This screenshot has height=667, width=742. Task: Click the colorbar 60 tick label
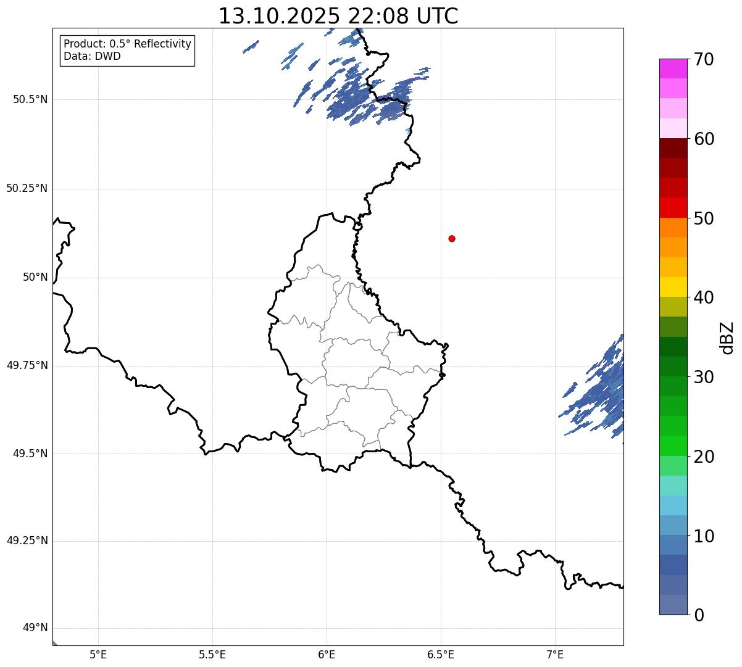coord(704,139)
